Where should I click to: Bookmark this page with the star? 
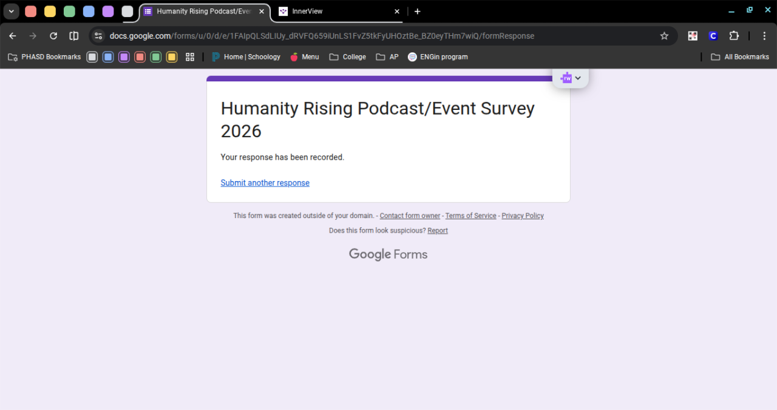click(x=664, y=36)
